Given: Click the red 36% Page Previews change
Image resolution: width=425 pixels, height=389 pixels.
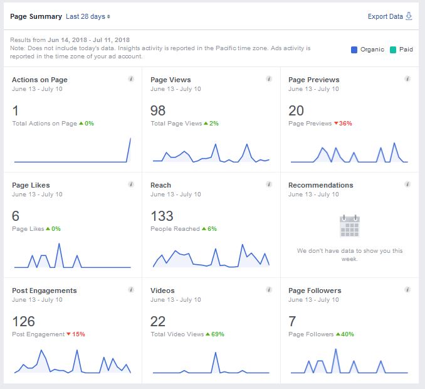Looking at the screenshot, I should coord(343,124).
